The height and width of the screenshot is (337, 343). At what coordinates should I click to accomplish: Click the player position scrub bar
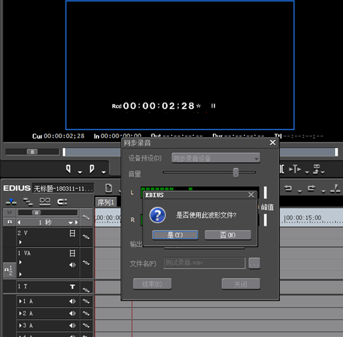[200, 152]
